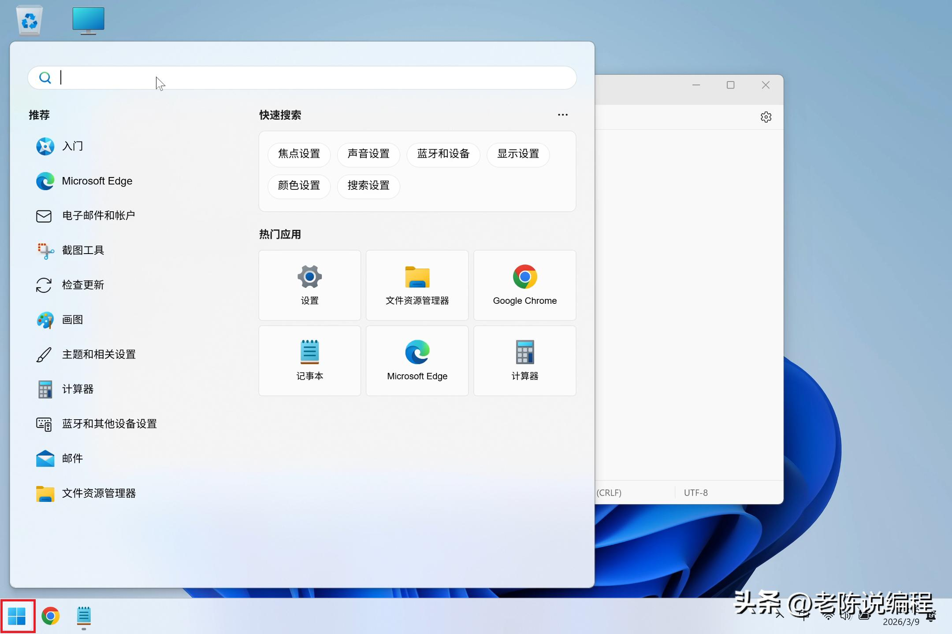This screenshot has width=952, height=634.
Task: Open Google Chrome tile in popular apps
Action: 524,285
